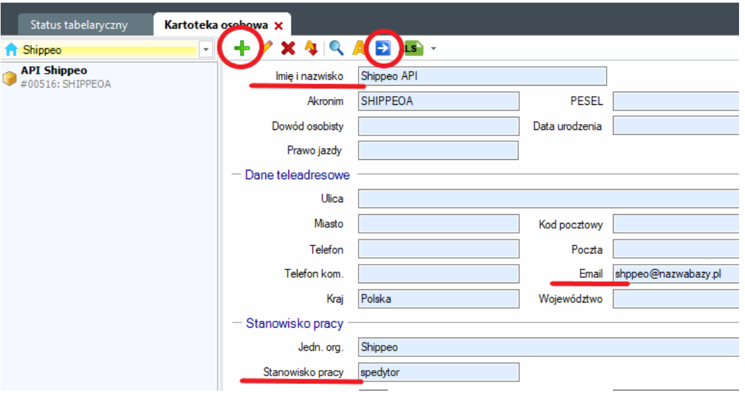Screen dimensions: 745x398
Task: Click the magnifying glass search icon
Action: coord(337,48)
